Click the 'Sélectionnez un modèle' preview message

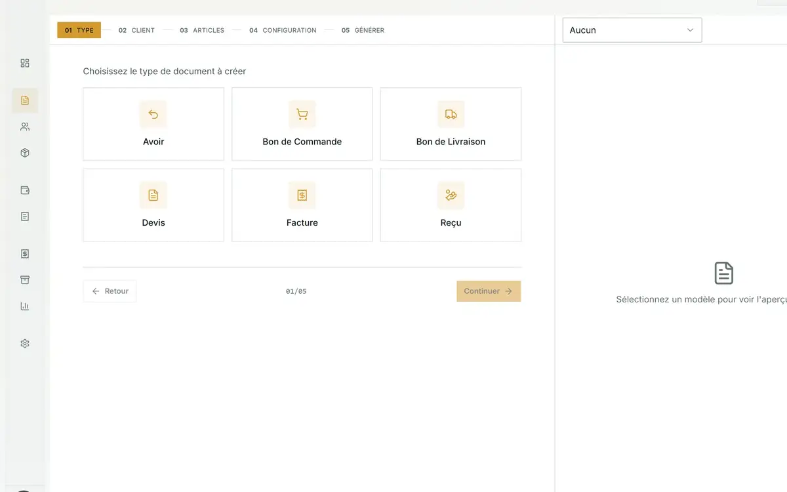(701, 299)
